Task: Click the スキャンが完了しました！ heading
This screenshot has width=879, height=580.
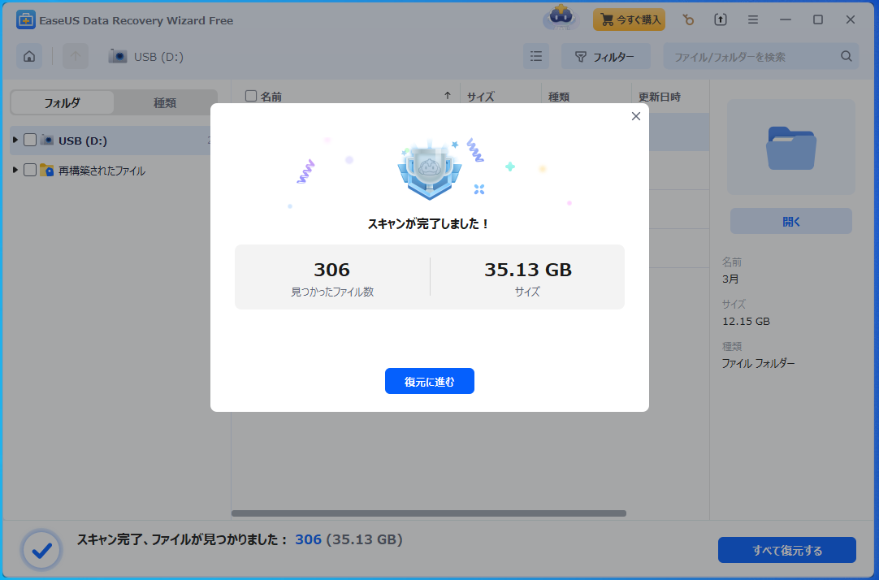Action: (430, 223)
